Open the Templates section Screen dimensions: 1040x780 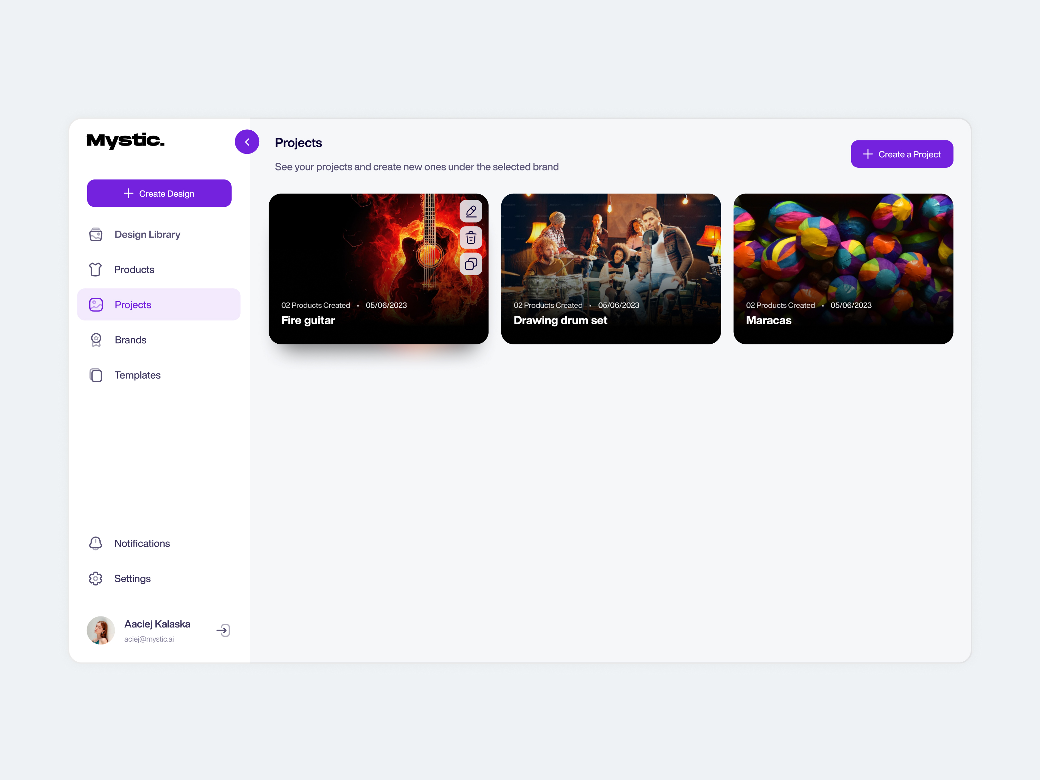click(x=159, y=375)
